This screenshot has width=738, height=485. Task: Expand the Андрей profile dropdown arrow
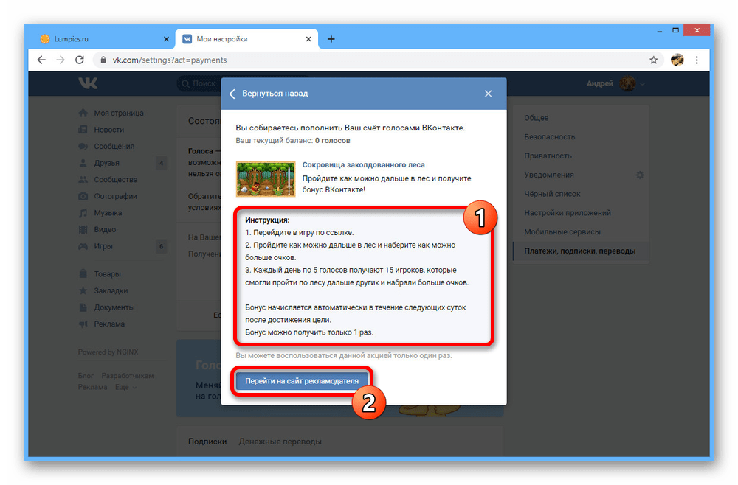(643, 84)
